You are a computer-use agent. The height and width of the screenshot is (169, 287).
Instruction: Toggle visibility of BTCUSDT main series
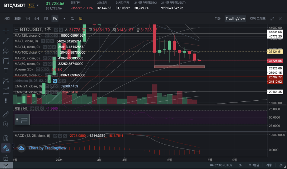coord(56,30)
